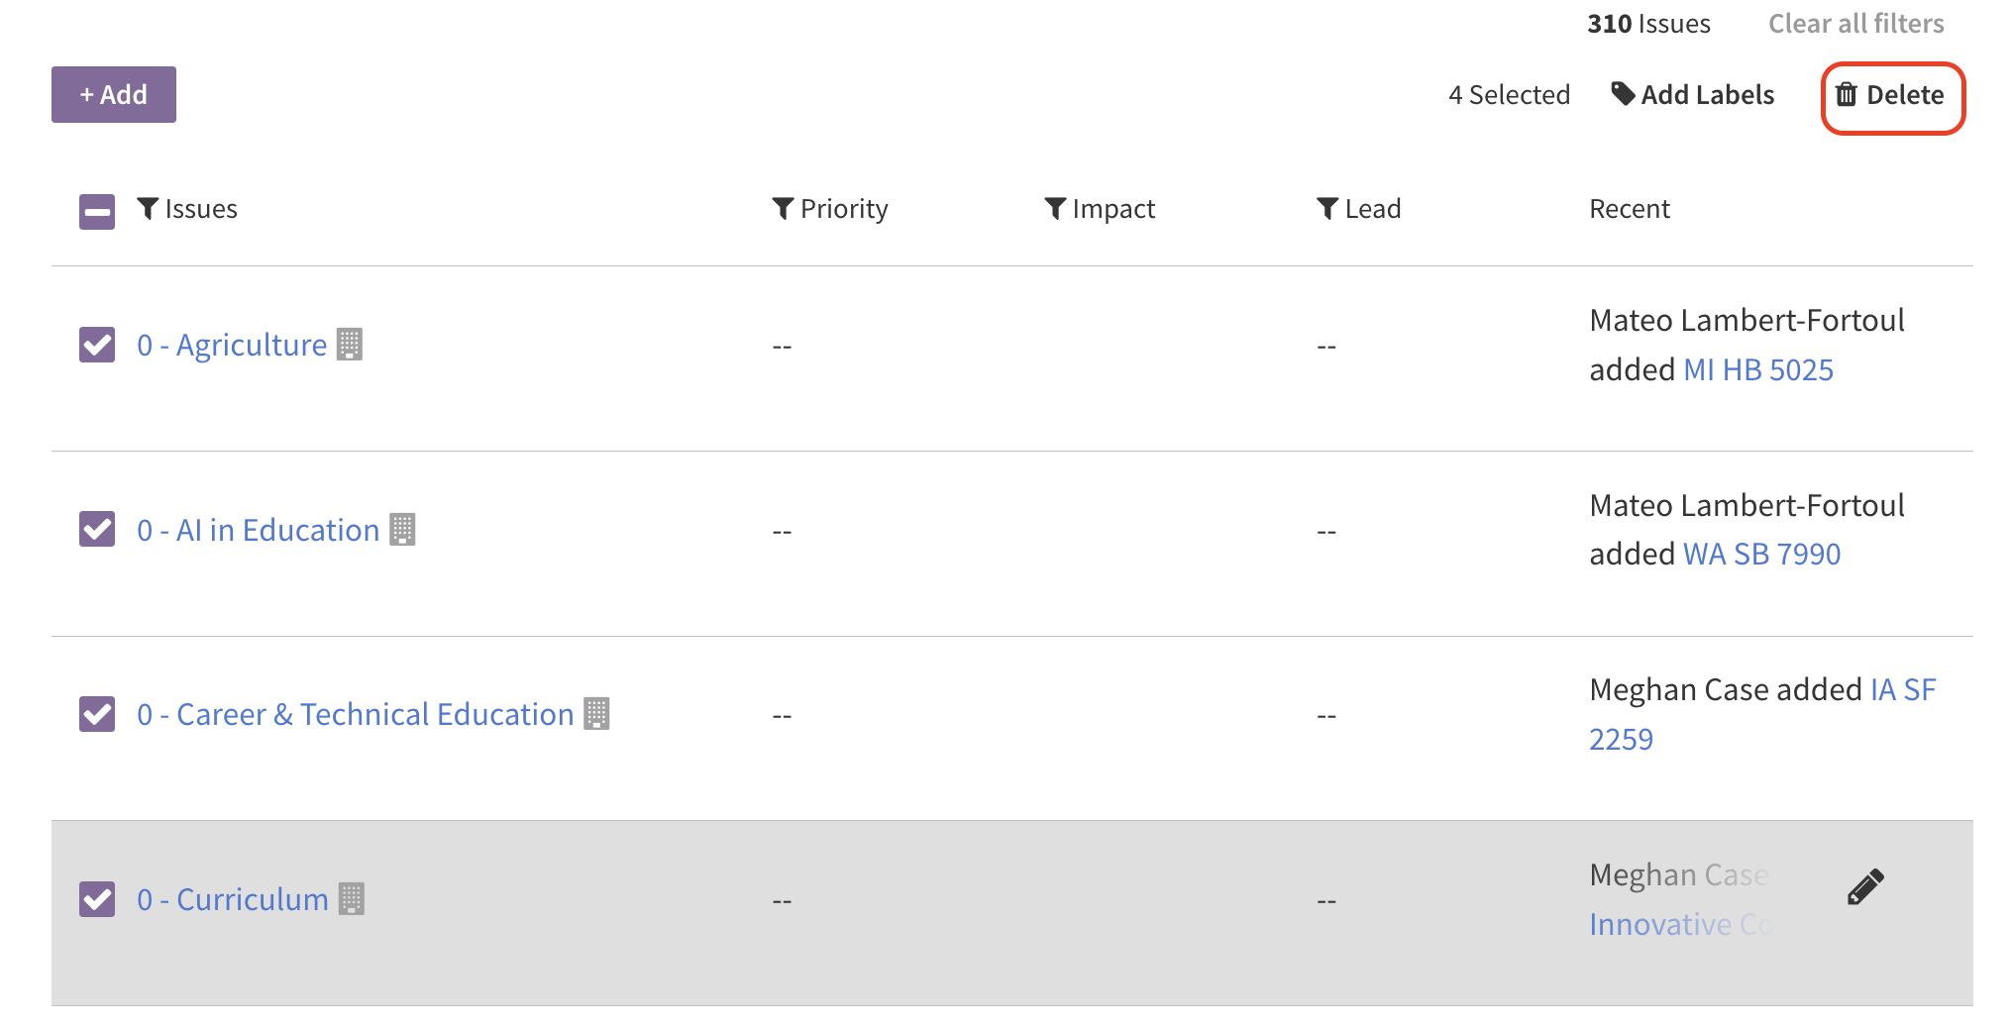Click building icon next to Agriculture
Screen dimensions: 2011x1026
point(350,345)
